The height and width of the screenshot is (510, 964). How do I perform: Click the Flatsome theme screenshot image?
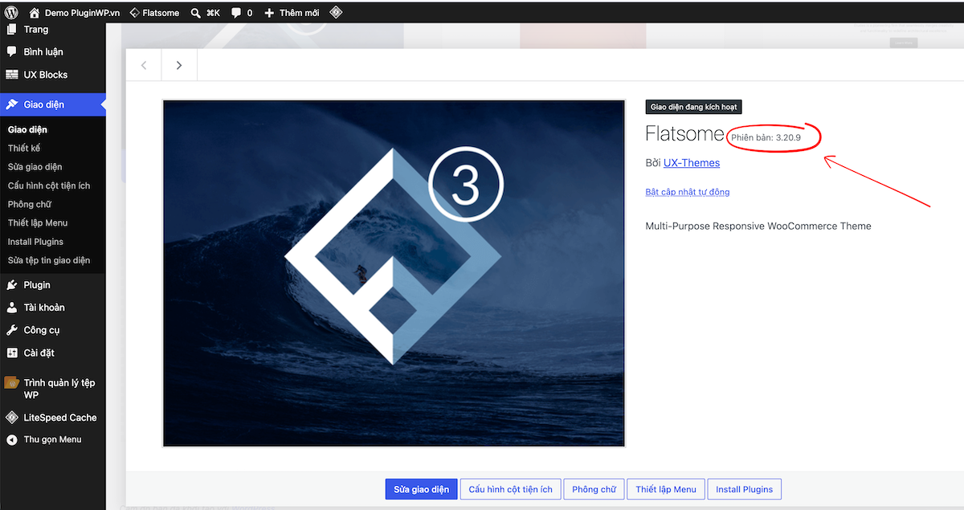click(394, 273)
